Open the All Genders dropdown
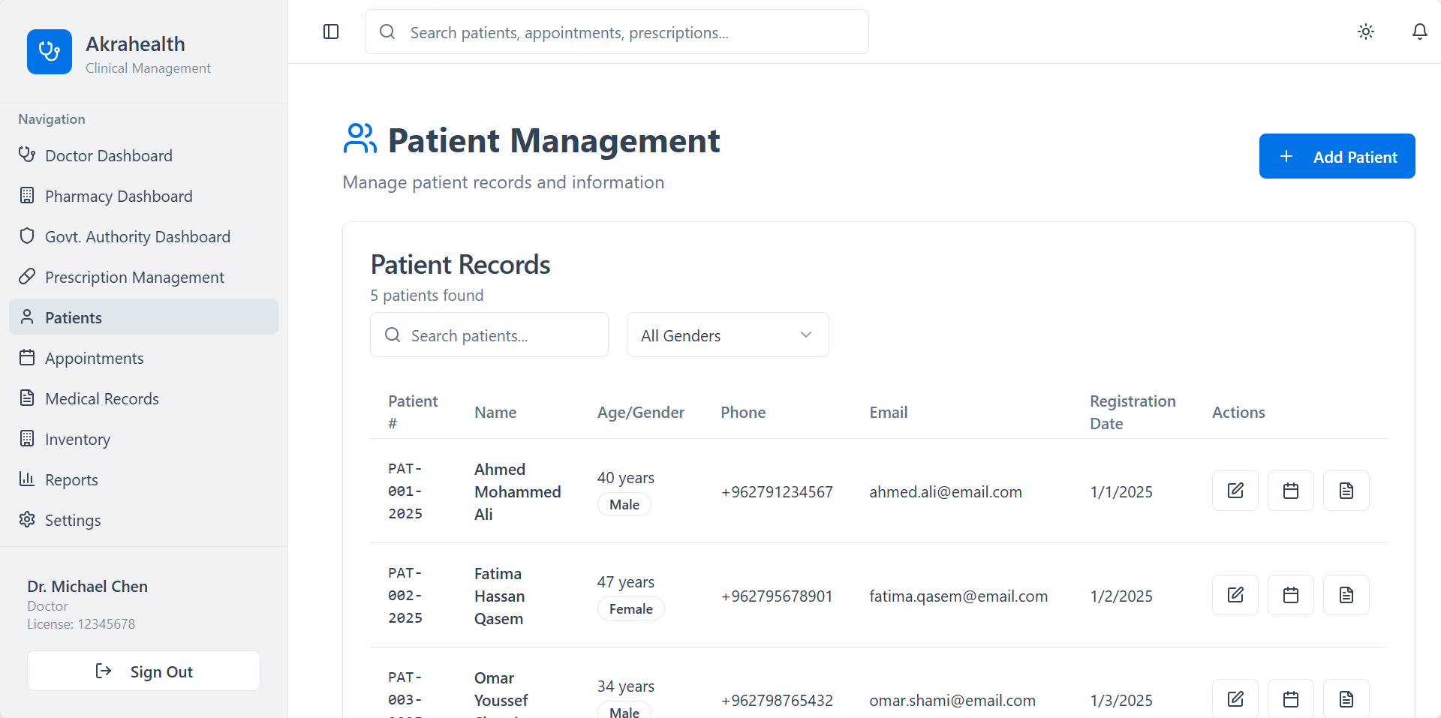This screenshot has width=1441, height=718. point(727,335)
